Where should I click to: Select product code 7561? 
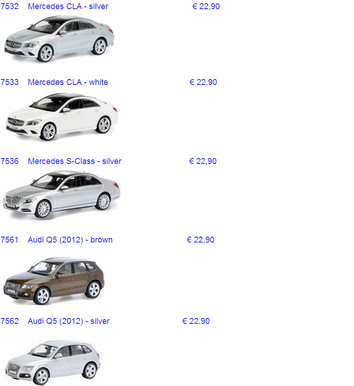click(10, 240)
